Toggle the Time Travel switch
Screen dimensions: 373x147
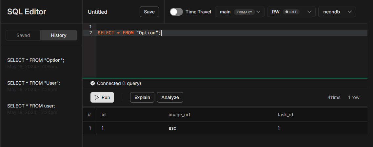[176, 12]
